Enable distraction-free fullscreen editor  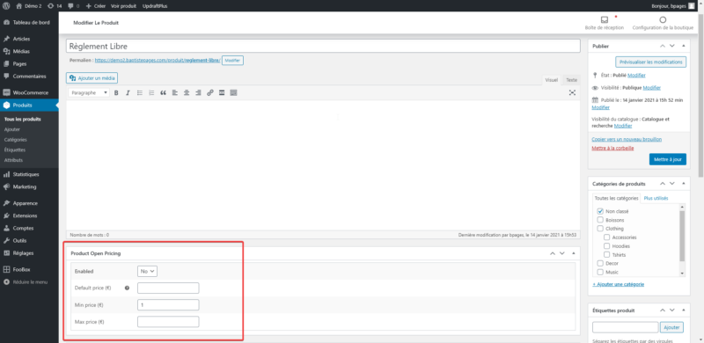(x=572, y=92)
